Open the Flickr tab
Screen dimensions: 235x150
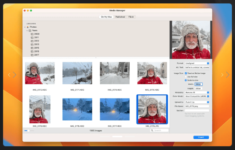131,17
